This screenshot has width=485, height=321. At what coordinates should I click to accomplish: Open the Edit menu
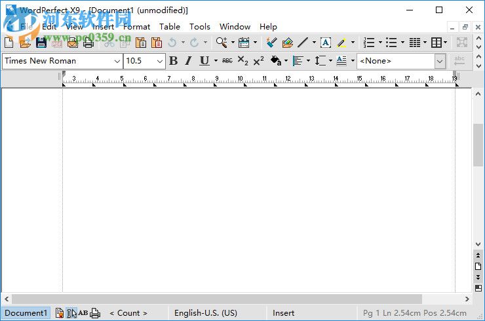click(x=49, y=27)
